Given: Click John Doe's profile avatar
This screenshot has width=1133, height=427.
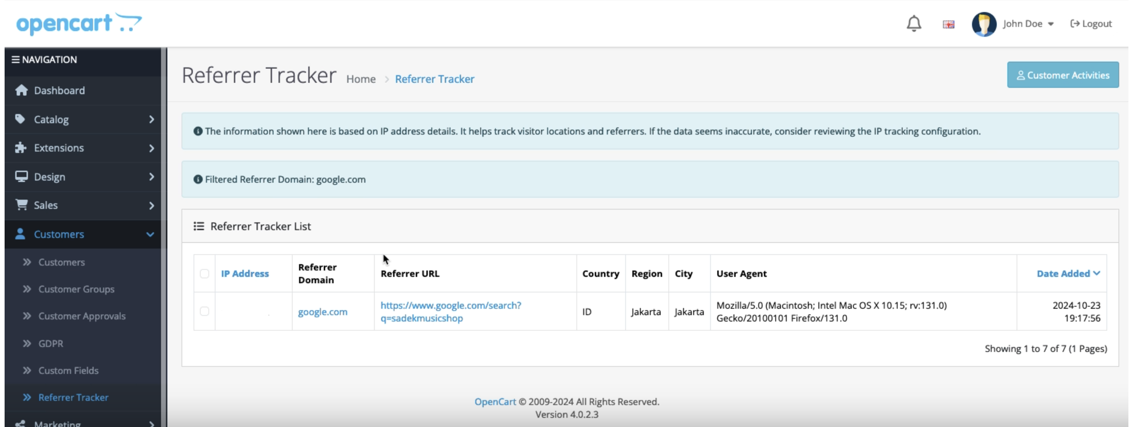Looking at the screenshot, I should tap(984, 24).
